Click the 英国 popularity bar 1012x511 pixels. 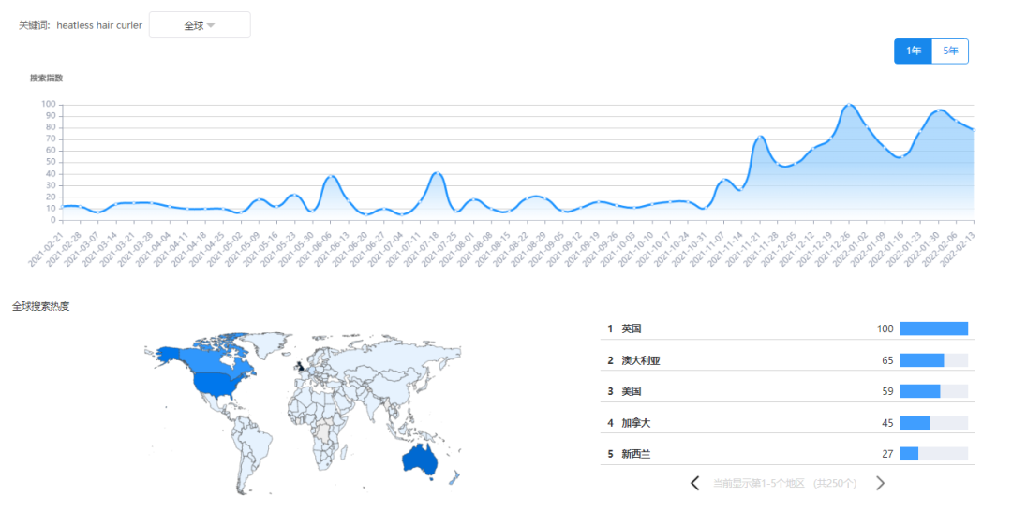(x=933, y=328)
